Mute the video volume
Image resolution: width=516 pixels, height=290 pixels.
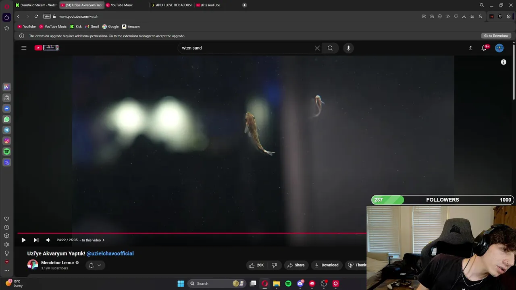tap(48, 240)
